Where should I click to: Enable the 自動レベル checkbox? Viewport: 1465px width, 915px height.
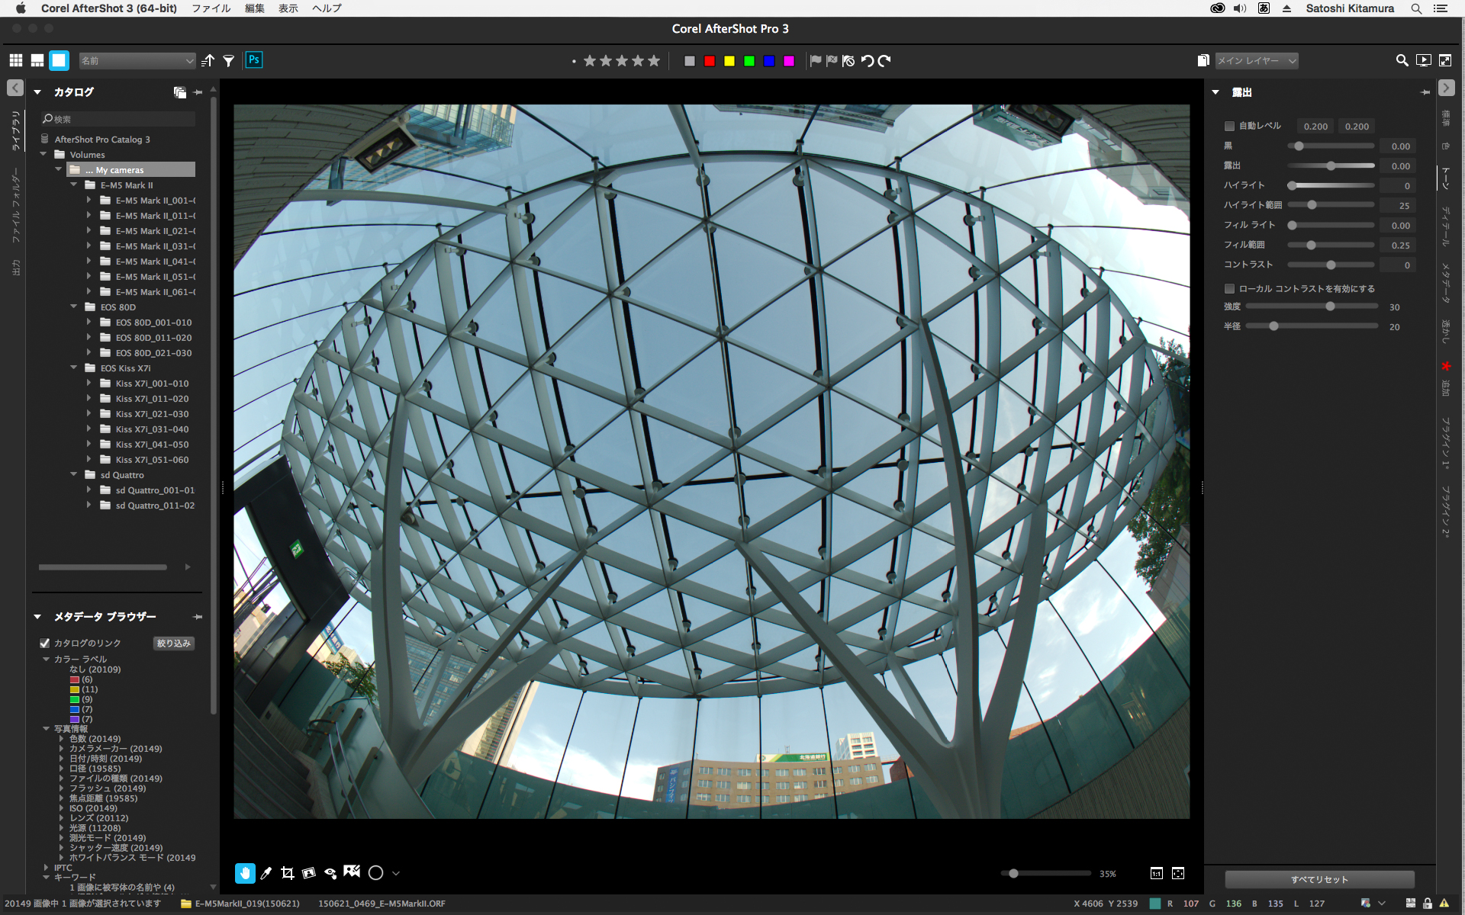tap(1229, 127)
